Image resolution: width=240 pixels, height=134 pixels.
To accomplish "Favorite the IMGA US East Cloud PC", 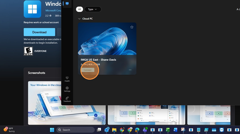I will (132, 27).
